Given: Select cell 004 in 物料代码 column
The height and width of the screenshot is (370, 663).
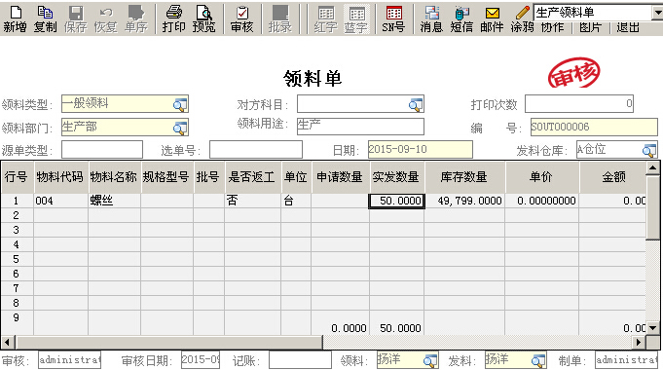Looking at the screenshot, I should point(61,201).
